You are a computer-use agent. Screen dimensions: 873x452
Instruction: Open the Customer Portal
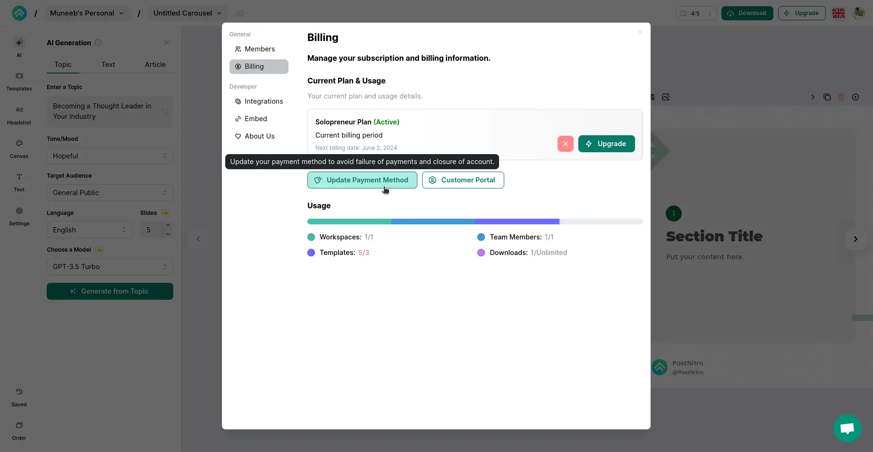pos(463,180)
